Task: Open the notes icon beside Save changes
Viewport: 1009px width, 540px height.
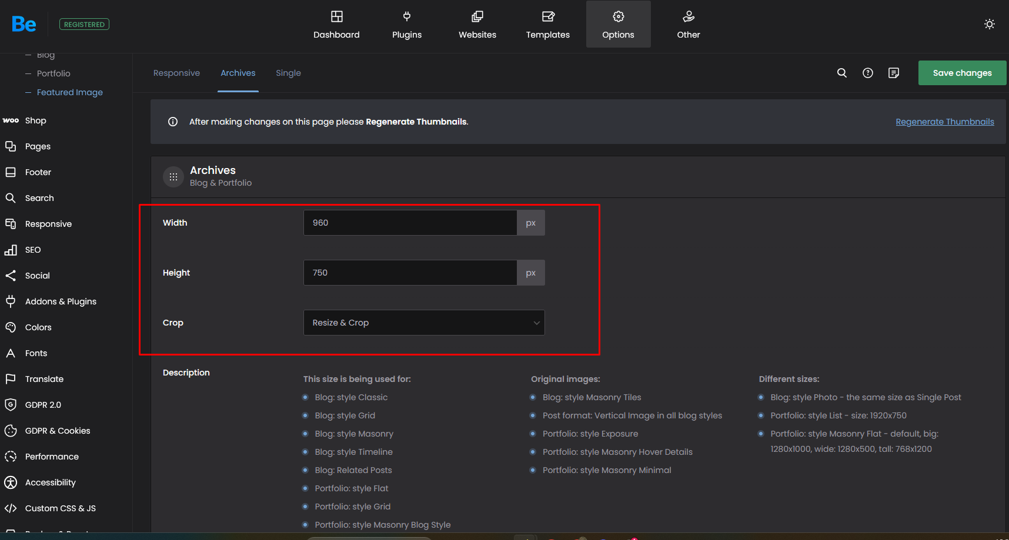Action: (893, 73)
